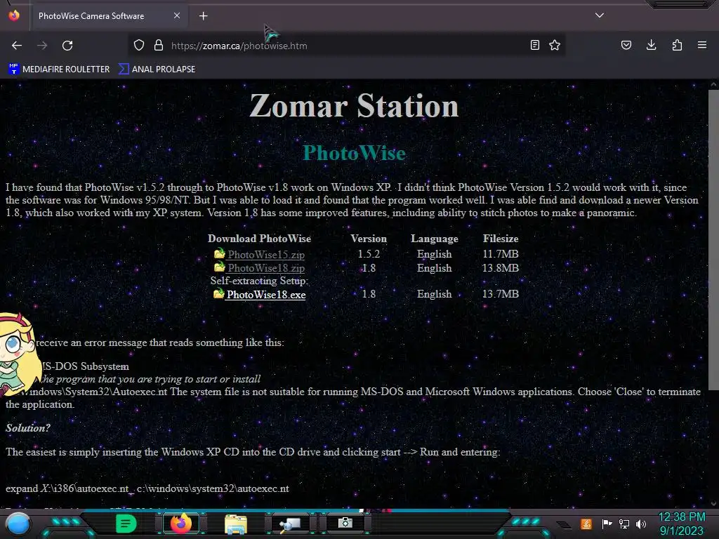Click the URL address field
This screenshot has width=719, height=539.
(x=346, y=46)
